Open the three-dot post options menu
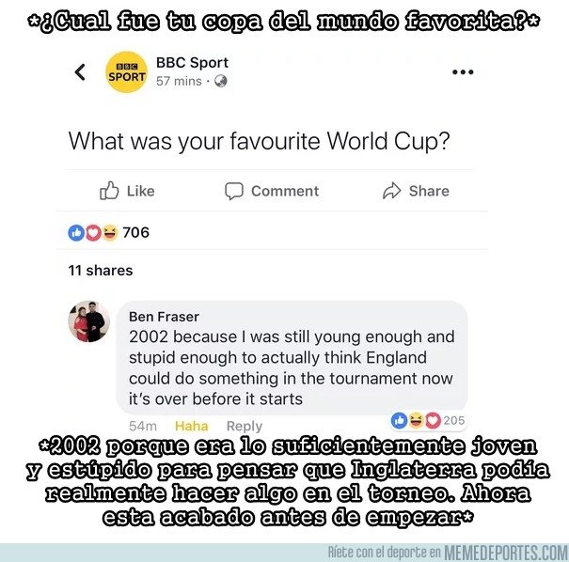 tap(463, 71)
